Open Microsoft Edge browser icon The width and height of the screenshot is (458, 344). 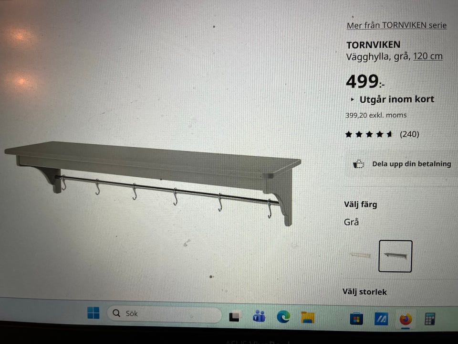(283, 316)
